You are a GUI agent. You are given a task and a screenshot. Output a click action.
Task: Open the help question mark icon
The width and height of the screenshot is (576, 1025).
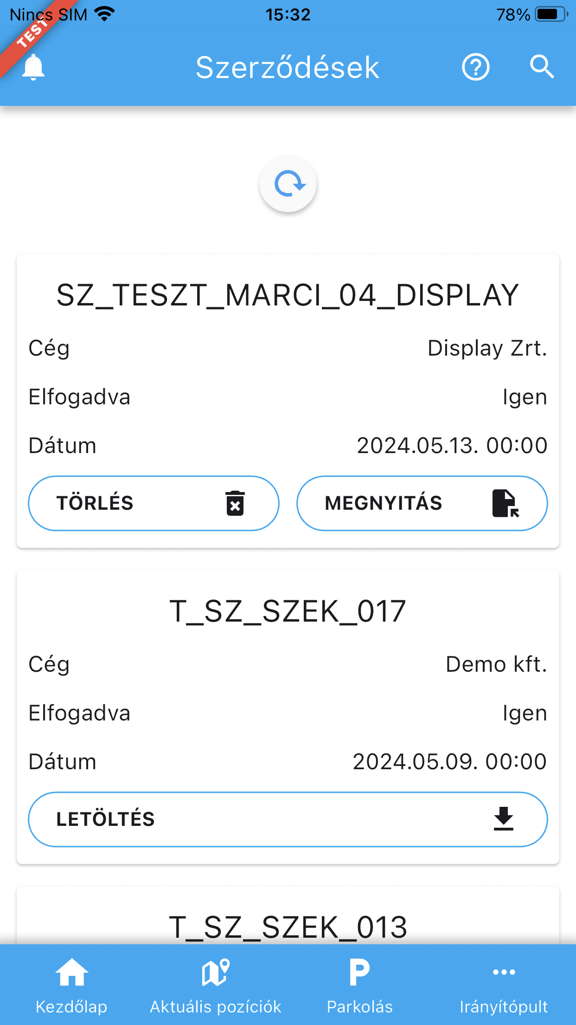(475, 67)
